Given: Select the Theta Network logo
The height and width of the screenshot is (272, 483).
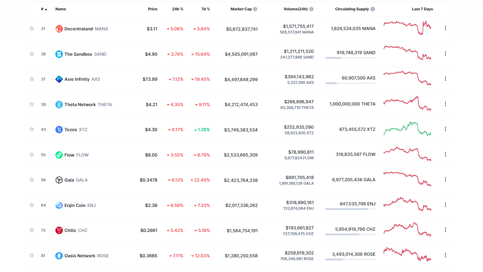Looking at the screenshot, I should [59, 105].
